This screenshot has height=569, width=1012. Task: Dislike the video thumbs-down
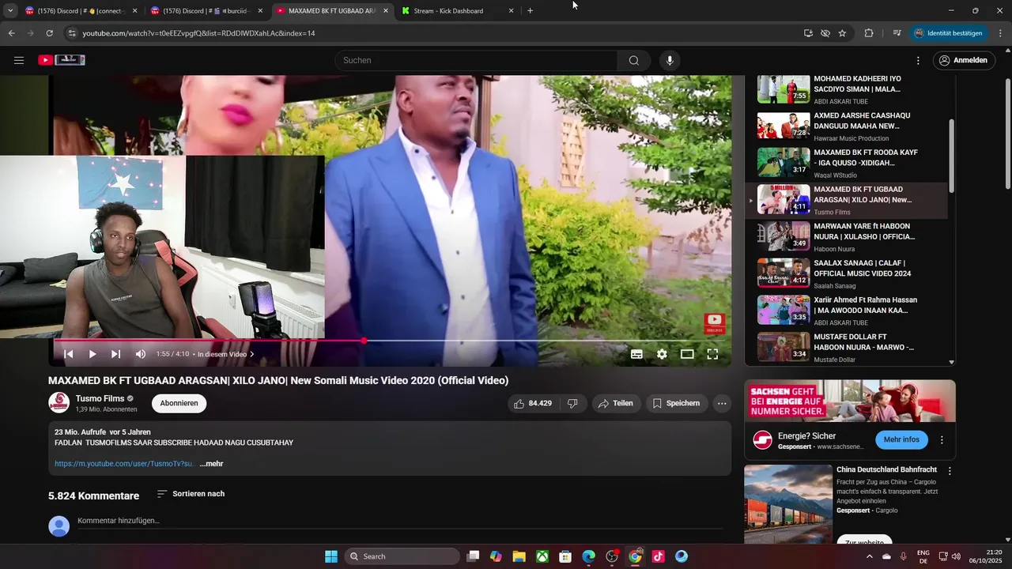[x=572, y=403]
